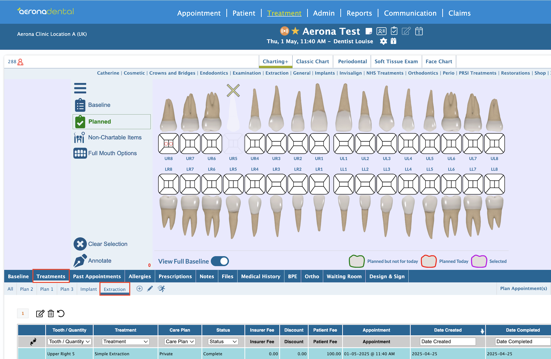
Task: Click the running person icon beside plan tabs
Action: 161,289
